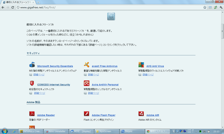This screenshot has width=224, height=134.
Task: Open the COMODO Internet Security link
Action: 54,85
